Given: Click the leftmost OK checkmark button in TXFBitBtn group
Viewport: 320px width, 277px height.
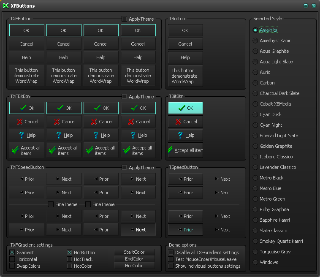Looking at the screenshot, I should click(27, 108).
